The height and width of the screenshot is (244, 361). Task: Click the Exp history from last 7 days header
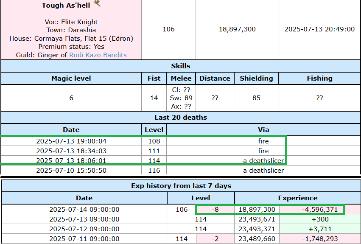tap(181, 185)
